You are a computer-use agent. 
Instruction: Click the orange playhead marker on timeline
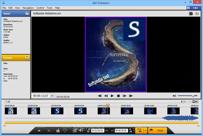108,105
